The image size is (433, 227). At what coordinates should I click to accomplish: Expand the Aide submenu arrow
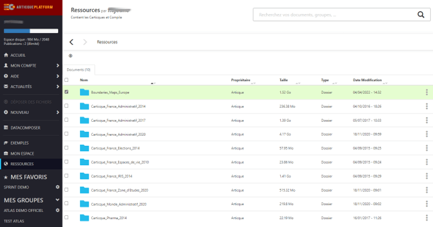tap(58, 76)
